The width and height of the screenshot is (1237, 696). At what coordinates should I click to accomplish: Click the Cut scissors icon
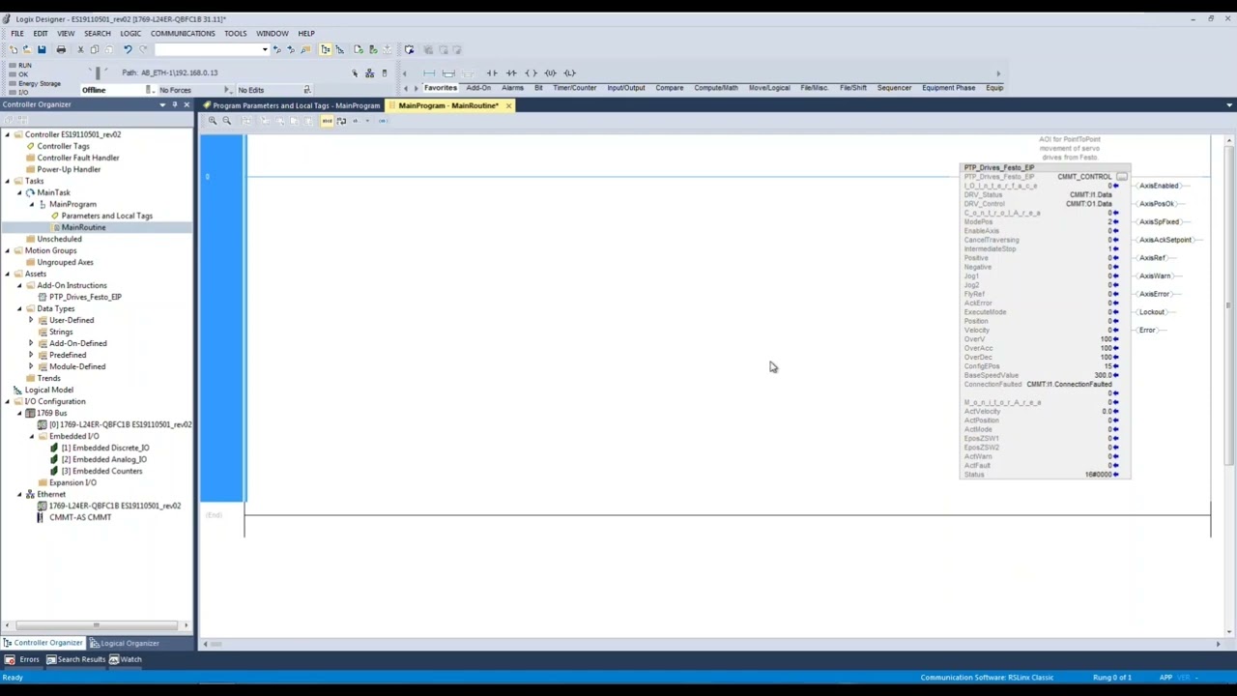coord(80,49)
